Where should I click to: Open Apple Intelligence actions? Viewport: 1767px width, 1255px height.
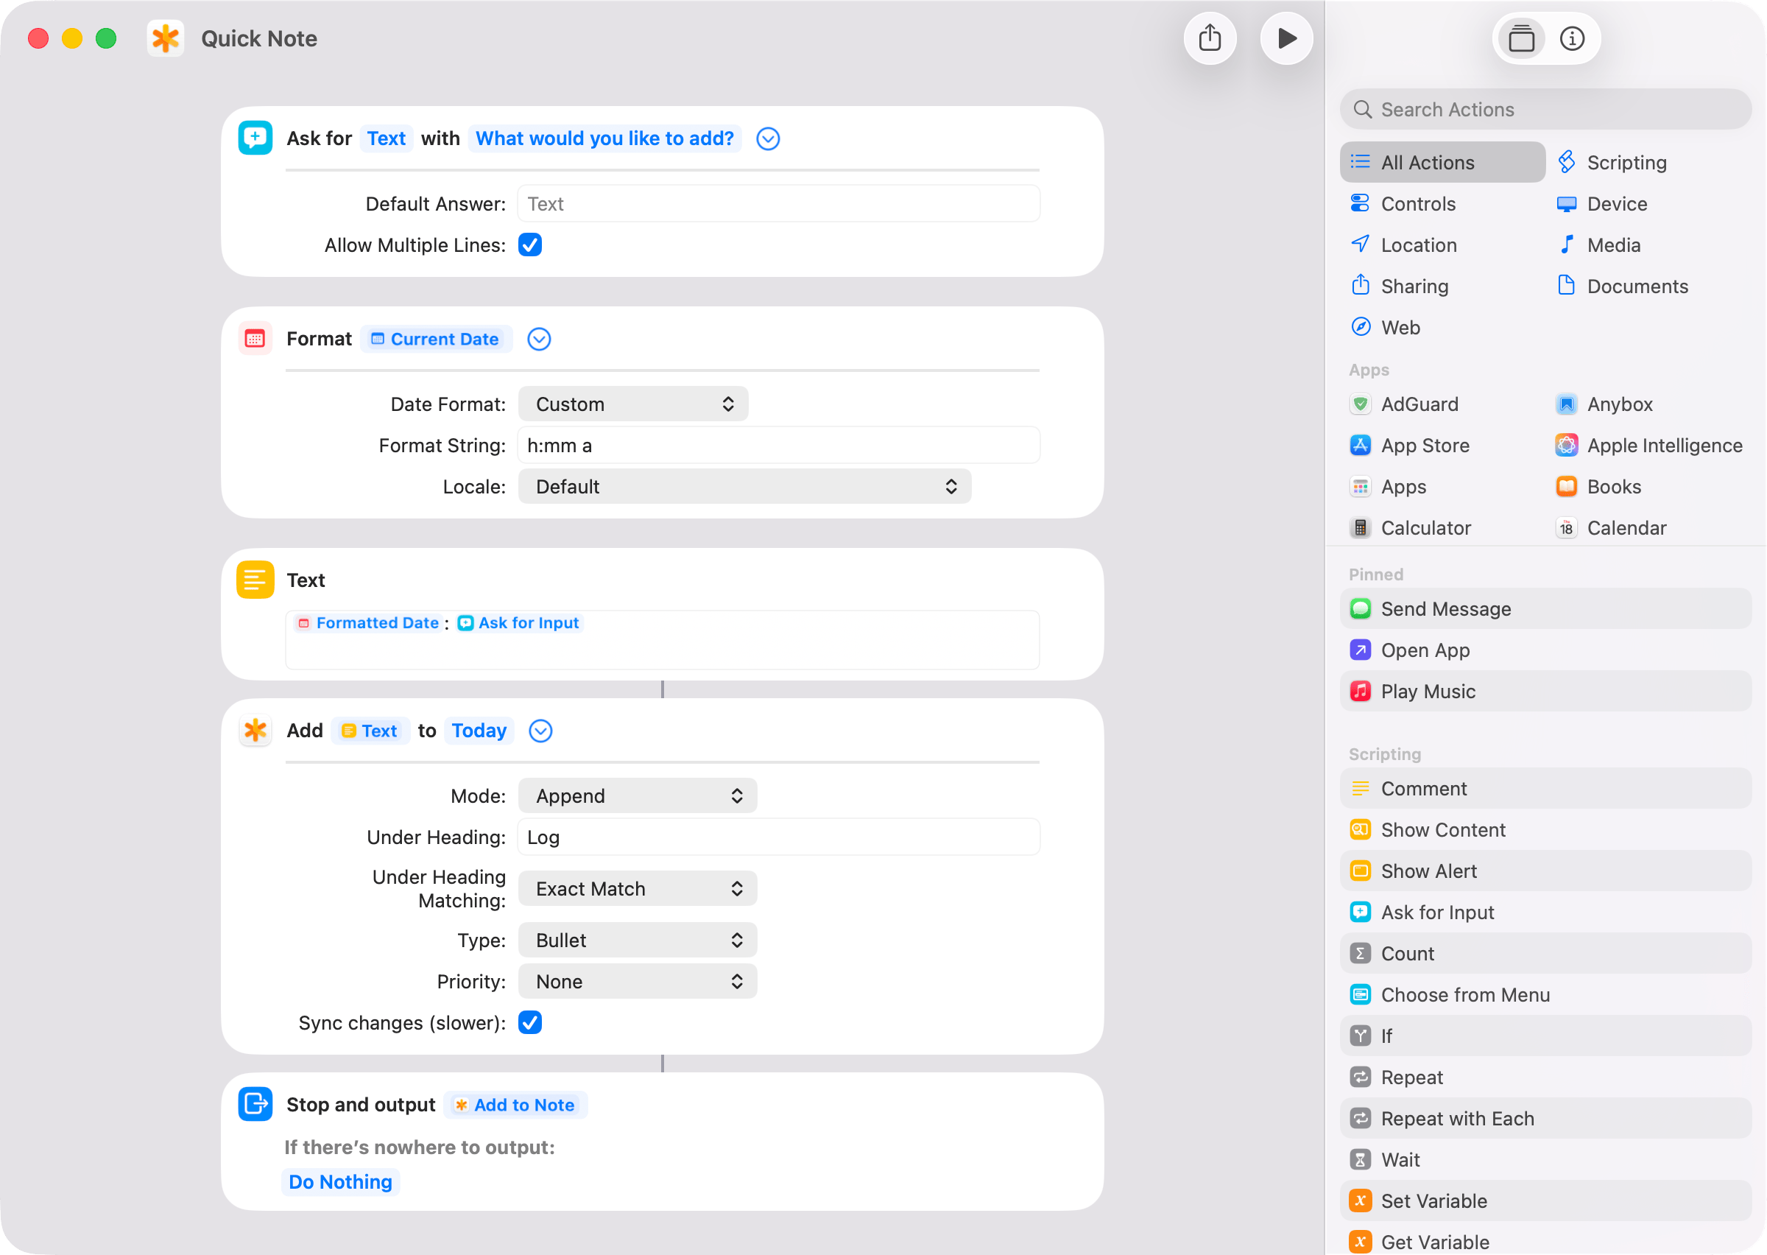tap(1663, 445)
